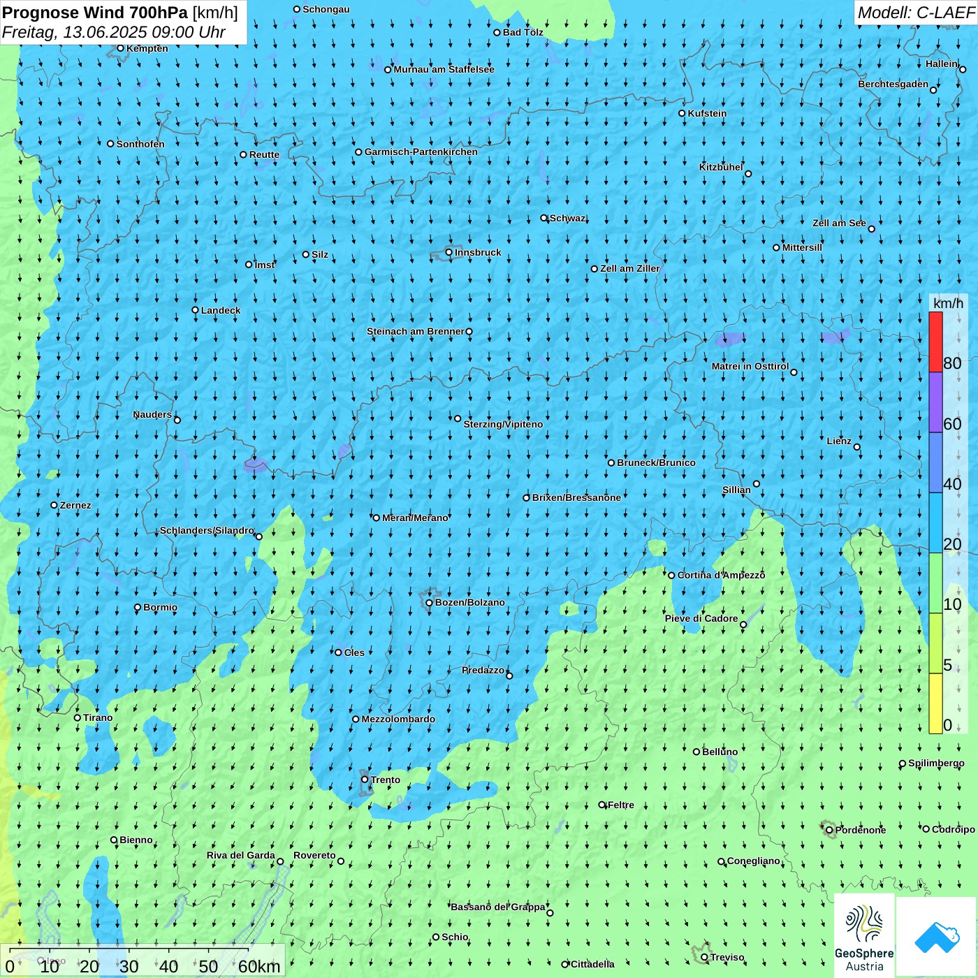978x978 pixels.
Task: Select the red 80+ km/h legend swatch
Action: point(935,342)
